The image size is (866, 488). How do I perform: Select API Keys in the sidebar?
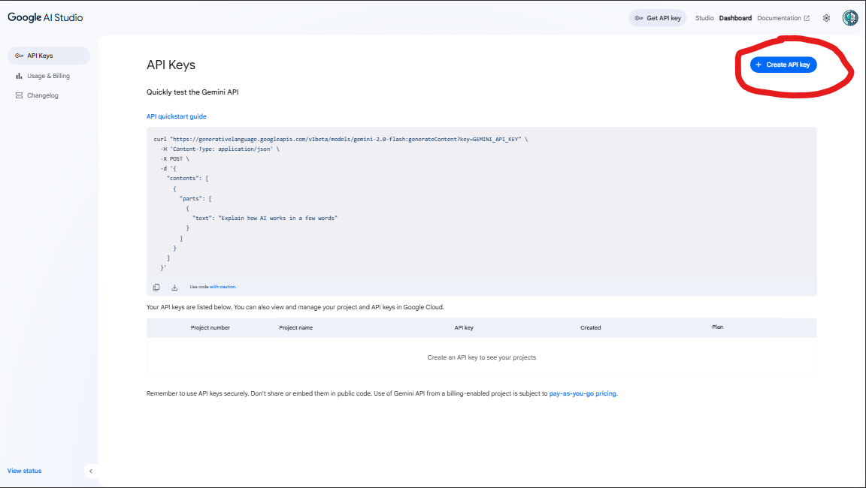tap(49, 56)
